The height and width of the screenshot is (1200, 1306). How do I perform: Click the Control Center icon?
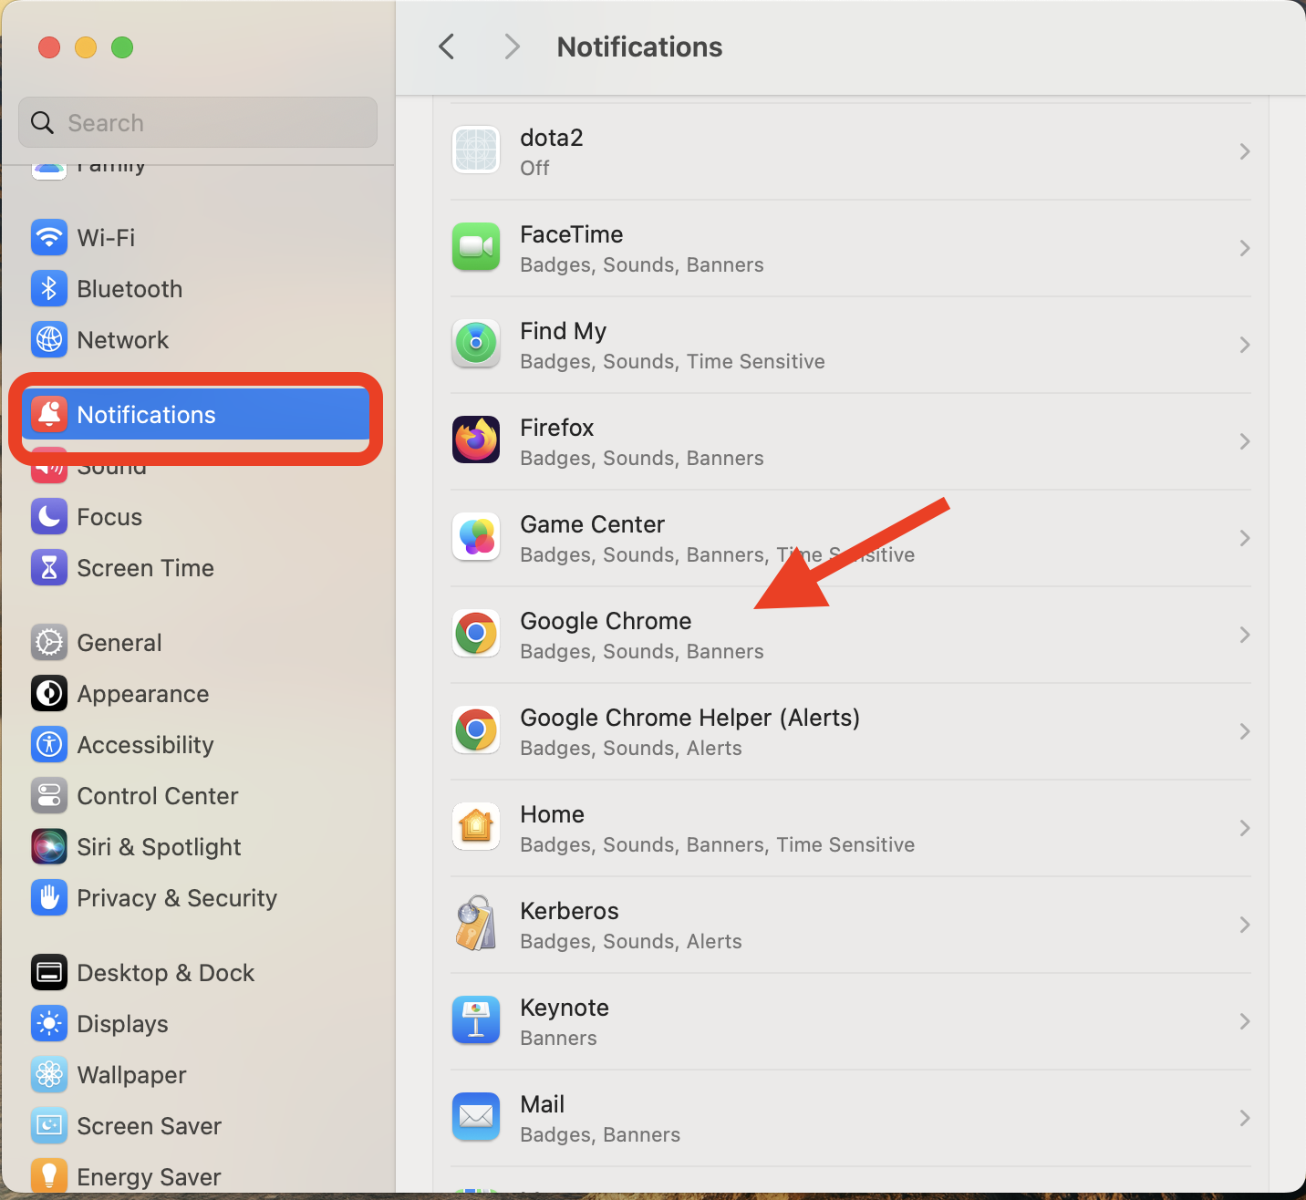(49, 795)
